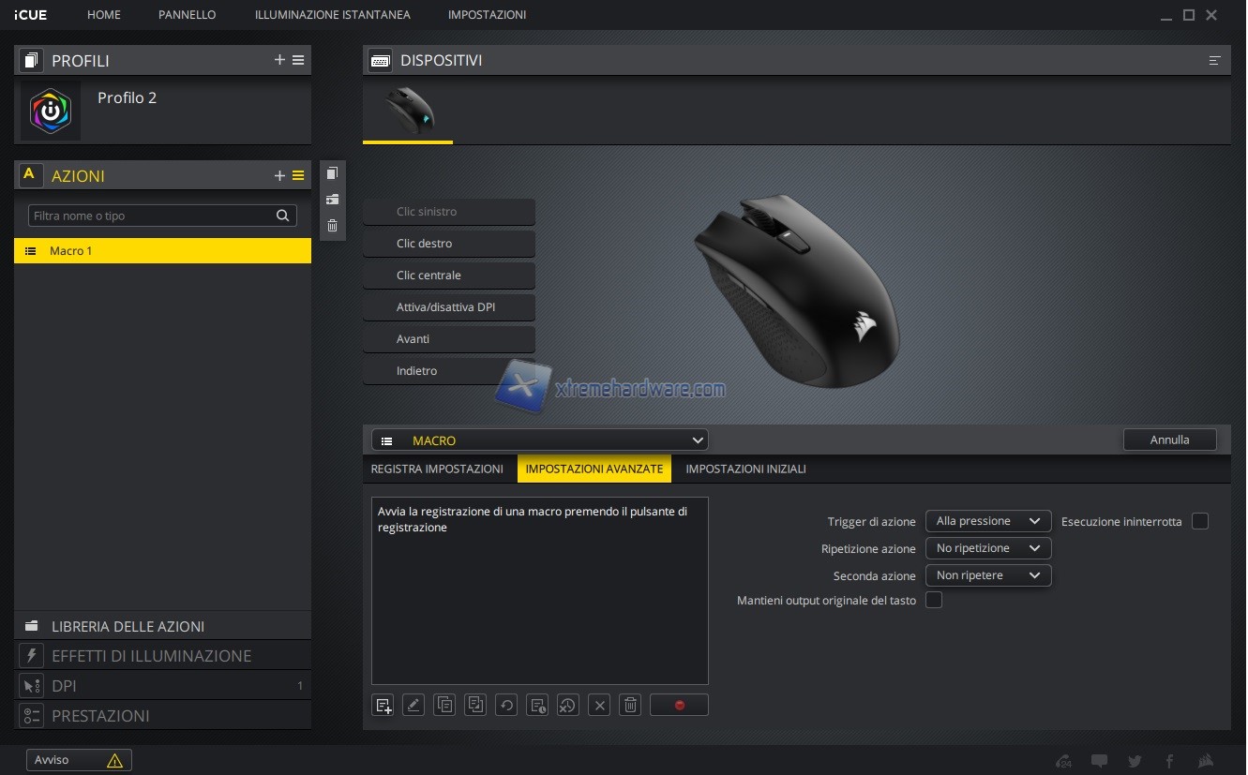
Task: Click the red macro record button
Action: click(678, 706)
